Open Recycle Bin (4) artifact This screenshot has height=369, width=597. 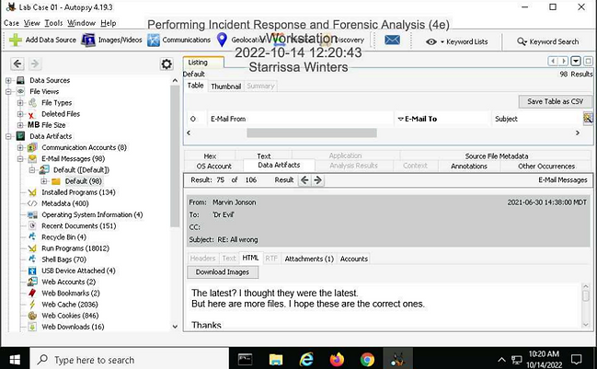(63, 236)
